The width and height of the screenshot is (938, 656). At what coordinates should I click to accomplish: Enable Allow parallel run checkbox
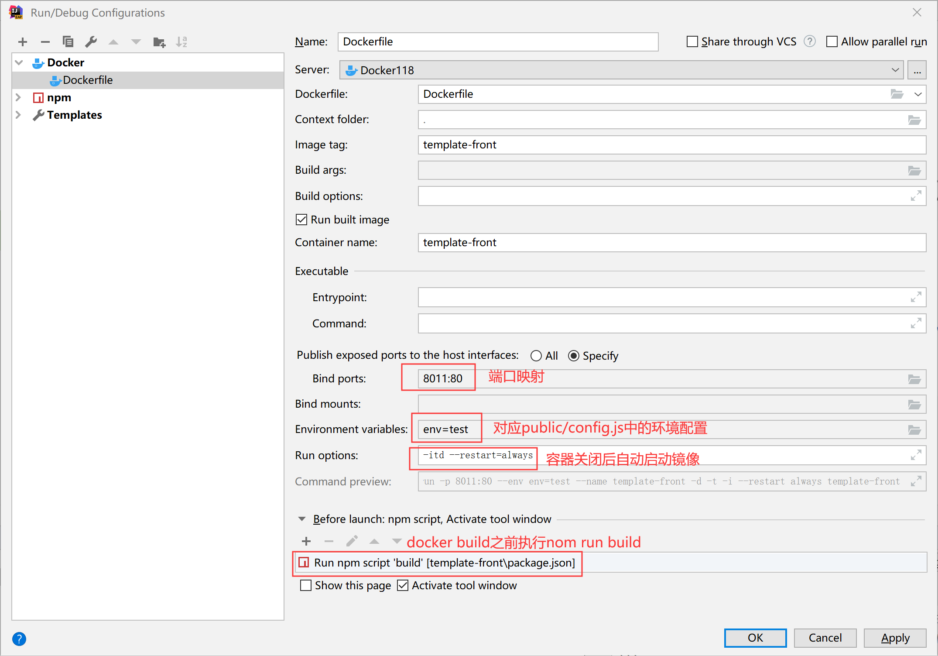830,41
